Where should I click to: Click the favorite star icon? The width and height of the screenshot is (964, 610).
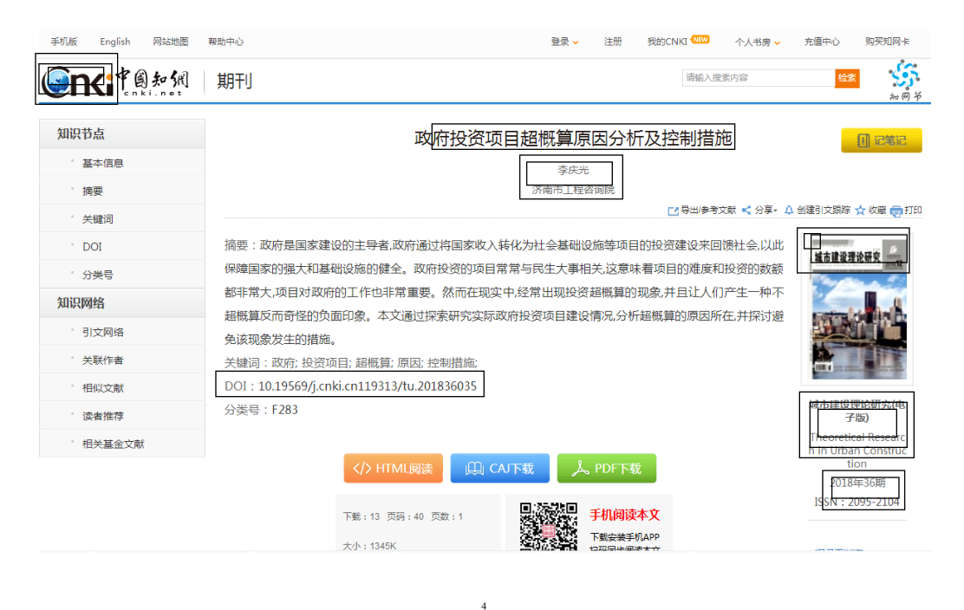[860, 211]
